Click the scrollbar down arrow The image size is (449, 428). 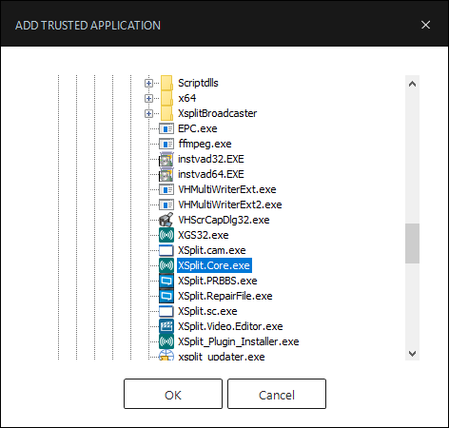(412, 353)
